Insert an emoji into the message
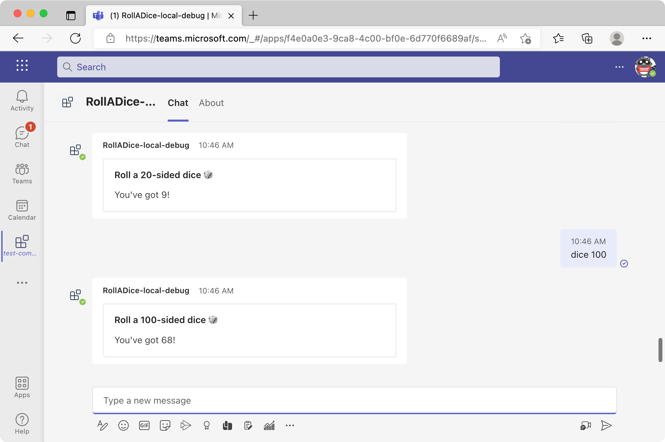 point(123,425)
